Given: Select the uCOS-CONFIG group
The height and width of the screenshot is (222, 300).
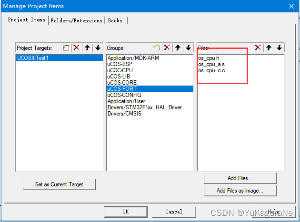Looking at the screenshot, I should [150, 95].
